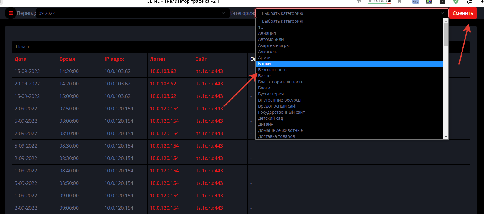Select the highlighted Банки option
Viewport: 484px width, 214px height.
point(349,64)
